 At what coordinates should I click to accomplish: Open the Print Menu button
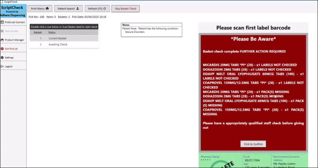40,9
